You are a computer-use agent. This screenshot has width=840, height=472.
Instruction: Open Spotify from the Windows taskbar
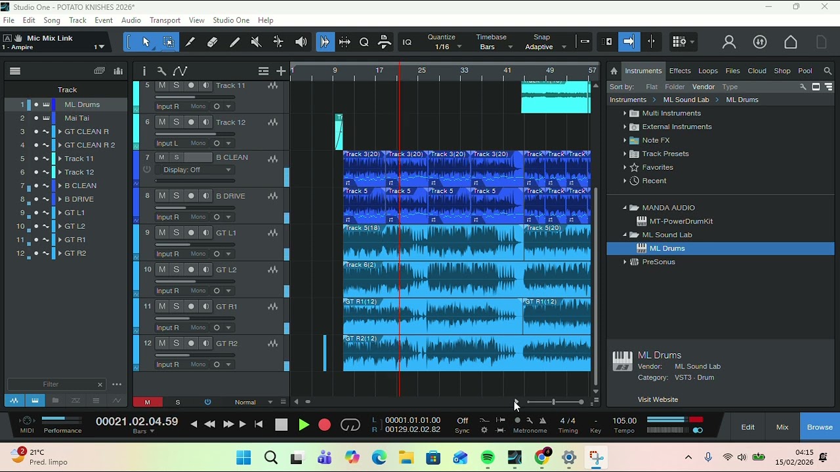tap(488, 458)
